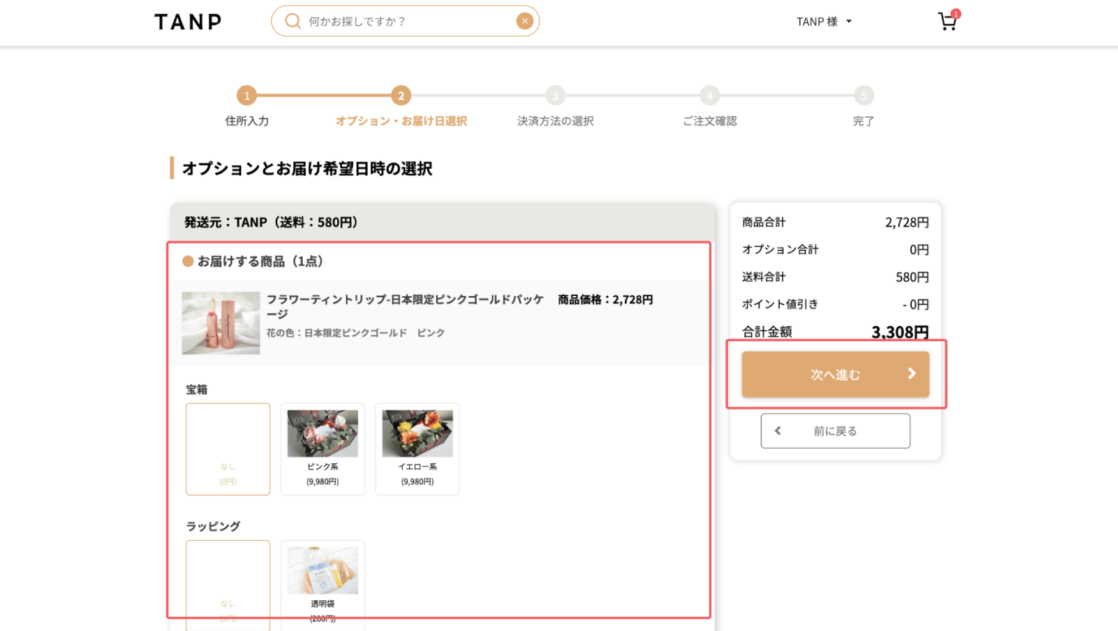Image resolution: width=1118 pixels, height=631 pixels.
Task: Choose the 透明袋 wrapping option
Action: pos(322,582)
